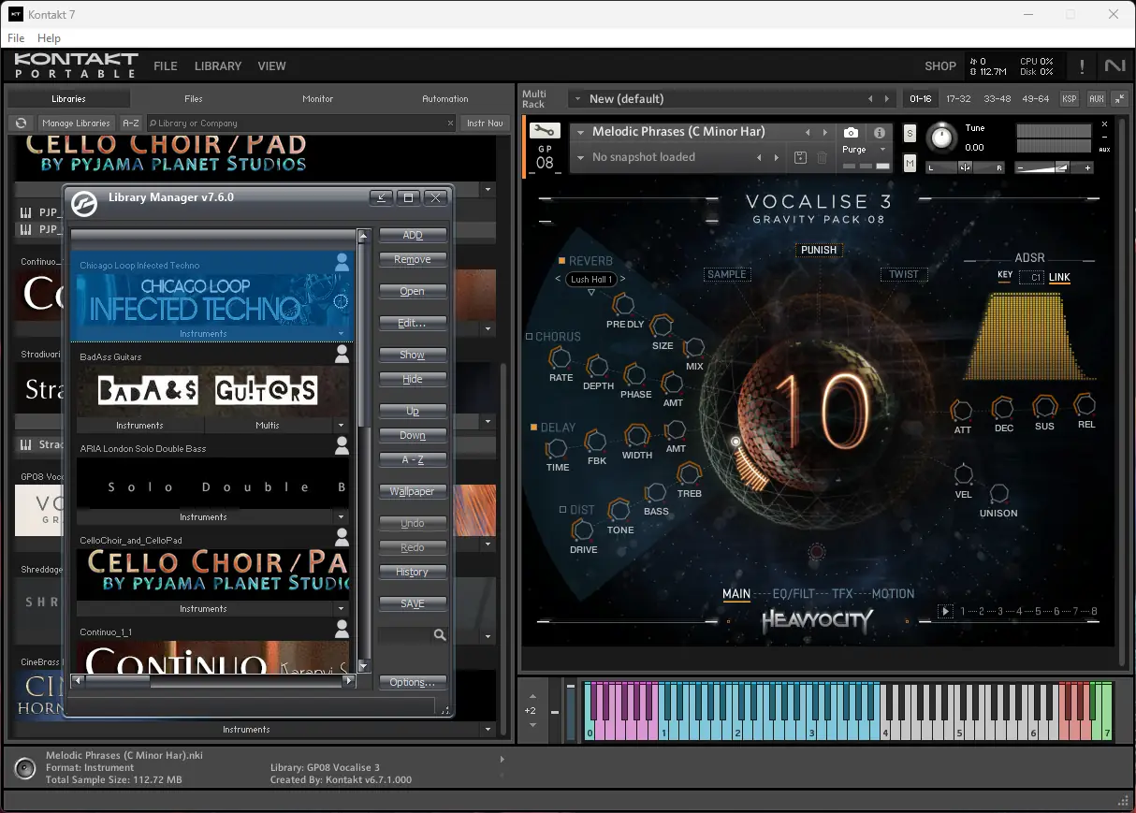
Task: Switch to the Files tab
Action: click(x=193, y=98)
